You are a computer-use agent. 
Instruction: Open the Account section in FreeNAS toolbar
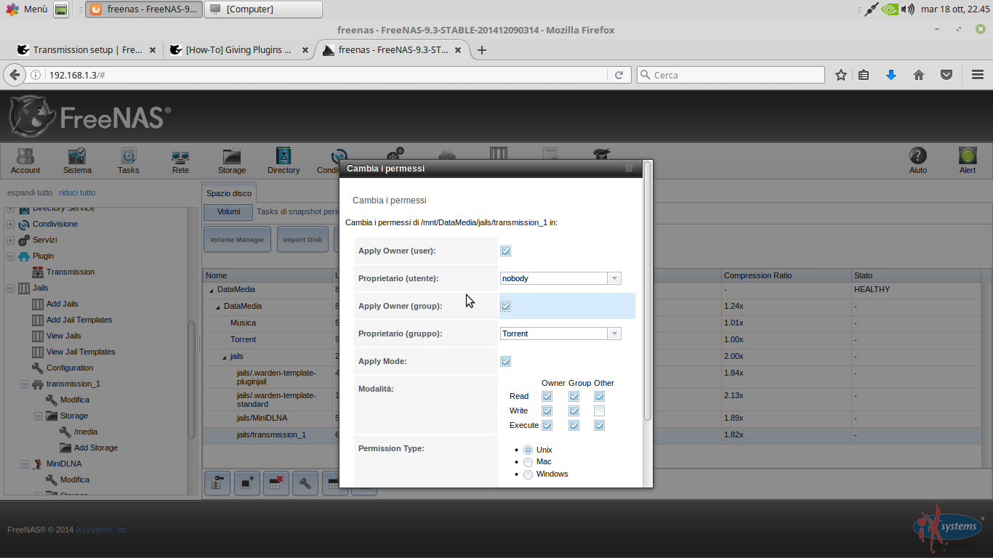25,160
